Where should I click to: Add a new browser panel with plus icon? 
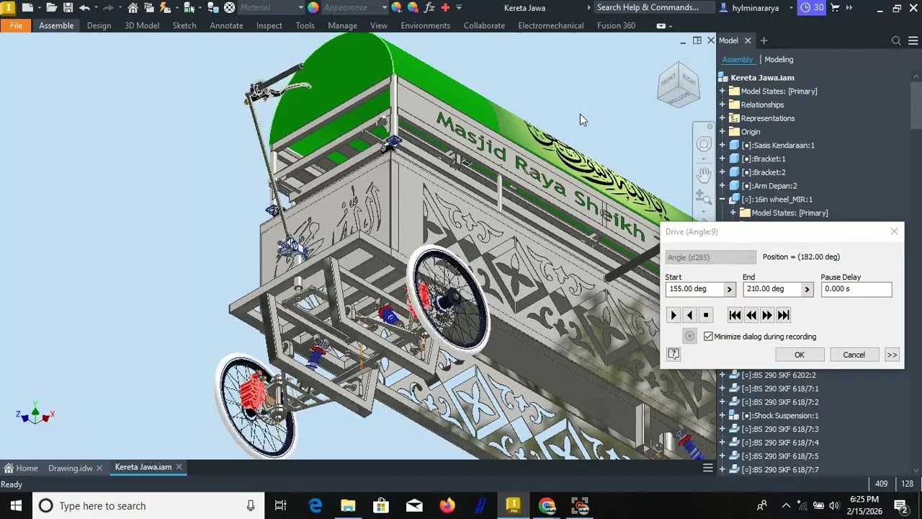coord(764,41)
